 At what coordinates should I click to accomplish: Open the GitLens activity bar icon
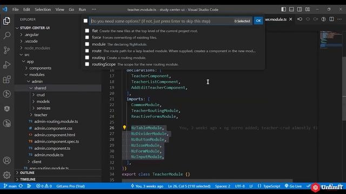click(x=6, y=94)
